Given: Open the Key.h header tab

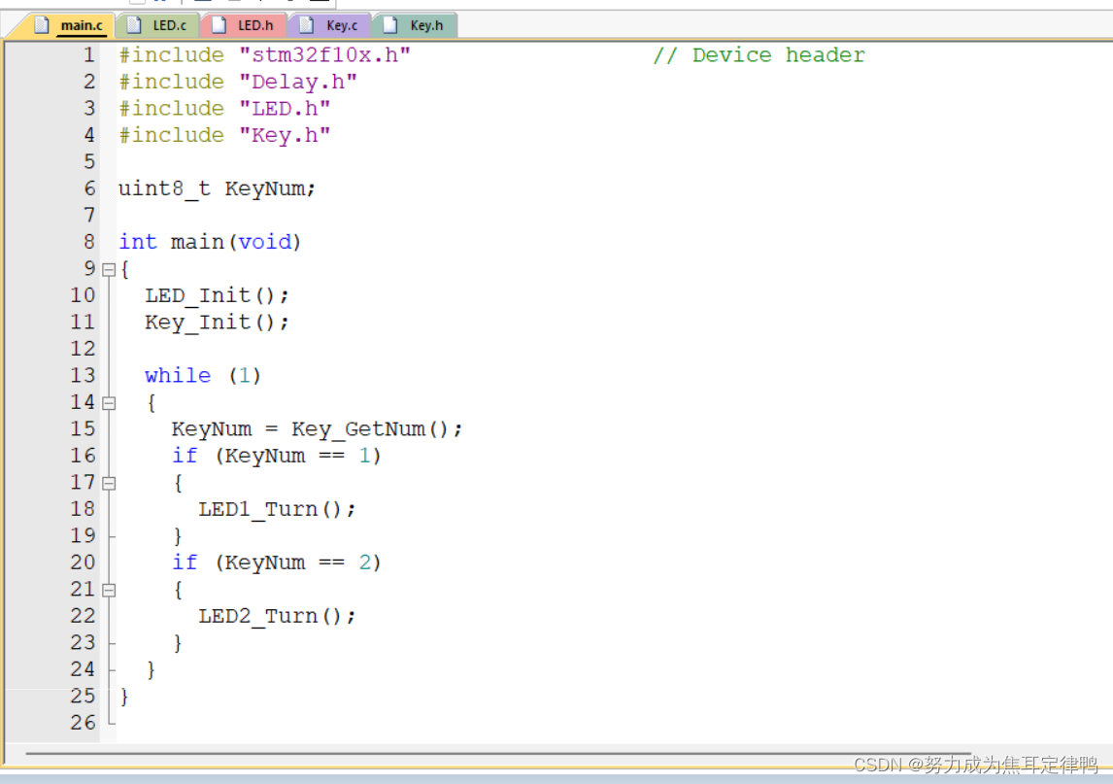Looking at the screenshot, I should click(416, 25).
